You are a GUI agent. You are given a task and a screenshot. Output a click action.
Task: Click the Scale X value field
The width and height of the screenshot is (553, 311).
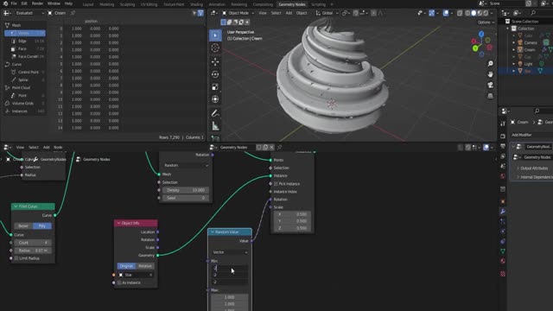click(291, 214)
